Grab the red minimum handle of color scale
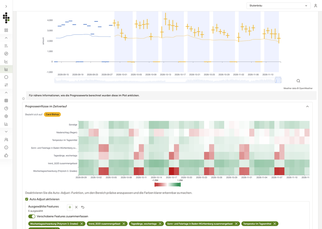This screenshot has height=229, width=322. [155, 185]
